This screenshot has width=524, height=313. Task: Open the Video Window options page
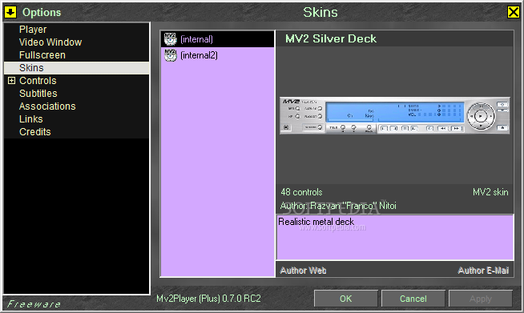[x=50, y=42]
